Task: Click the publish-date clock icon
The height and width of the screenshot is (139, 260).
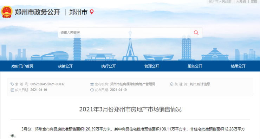Action: tap(92, 90)
